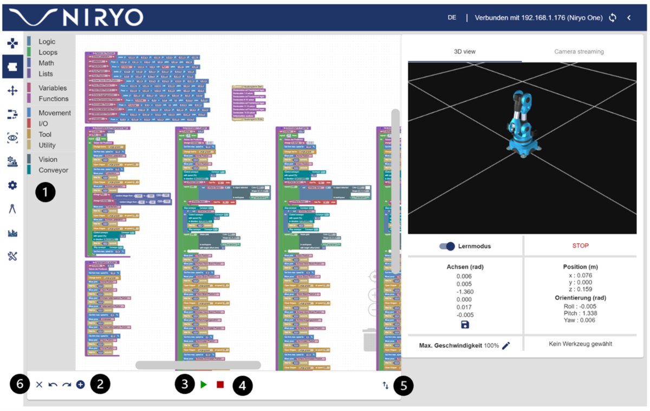This screenshot has height=411, width=650.
Task: Click the red STOP button
Action: coord(580,246)
